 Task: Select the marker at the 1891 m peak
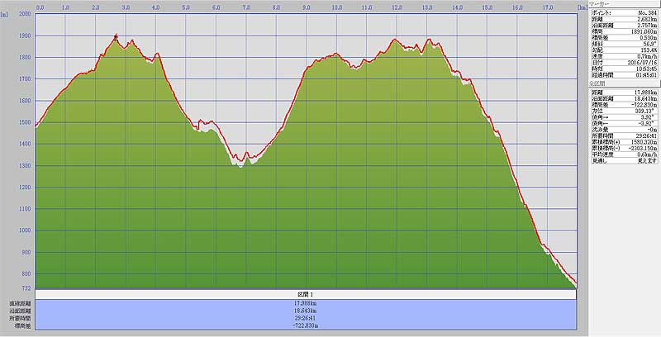point(116,36)
